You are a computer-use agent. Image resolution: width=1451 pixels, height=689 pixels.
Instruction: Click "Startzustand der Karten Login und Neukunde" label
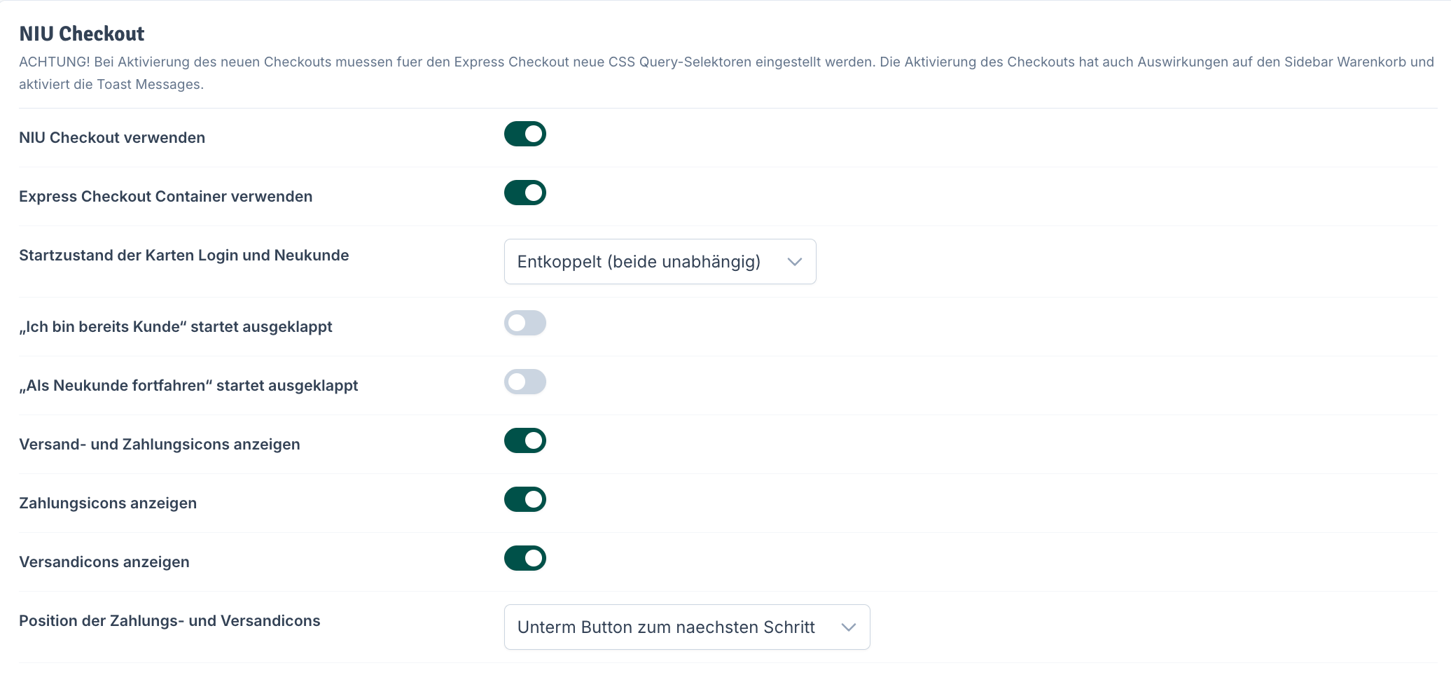184,255
